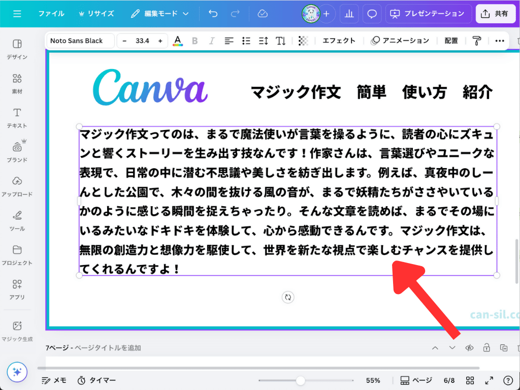Decrease font size with minus button
The height and width of the screenshot is (390, 520).
[124, 41]
